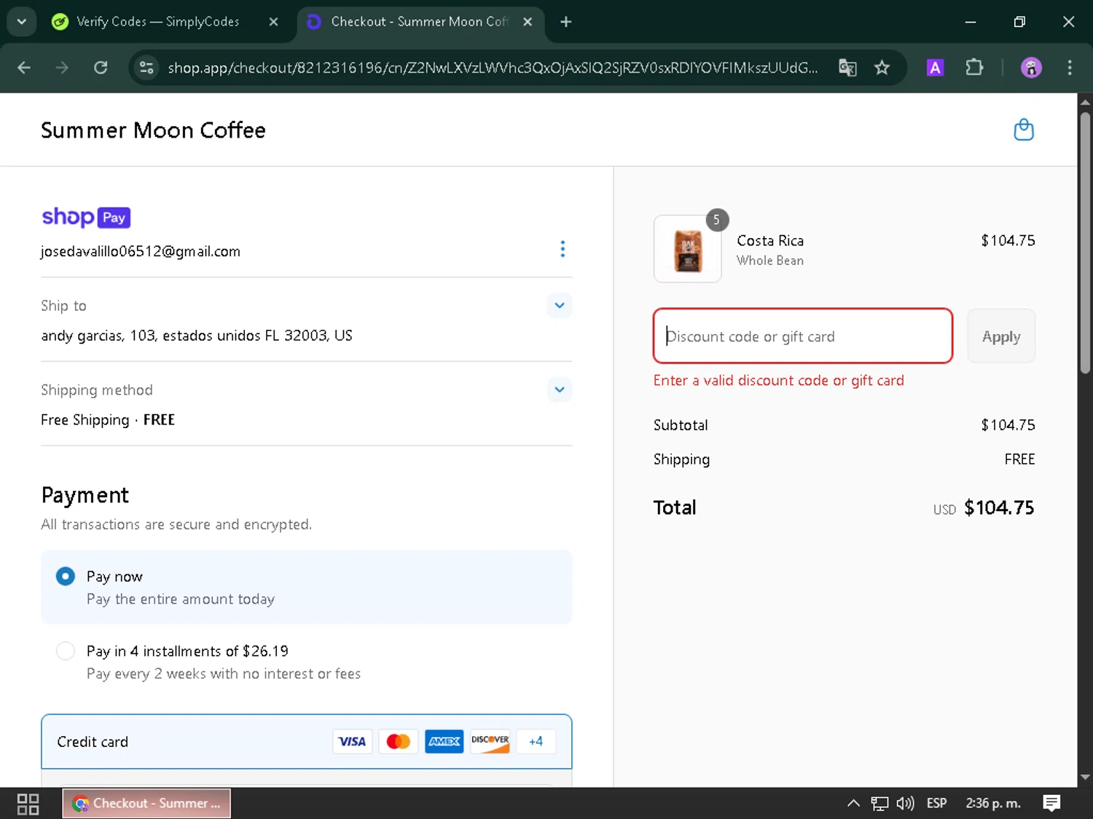This screenshot has width=1093, height=819.
Task: Click the Visa card logo
Action: pyautogui.click(x=352, y=742)
